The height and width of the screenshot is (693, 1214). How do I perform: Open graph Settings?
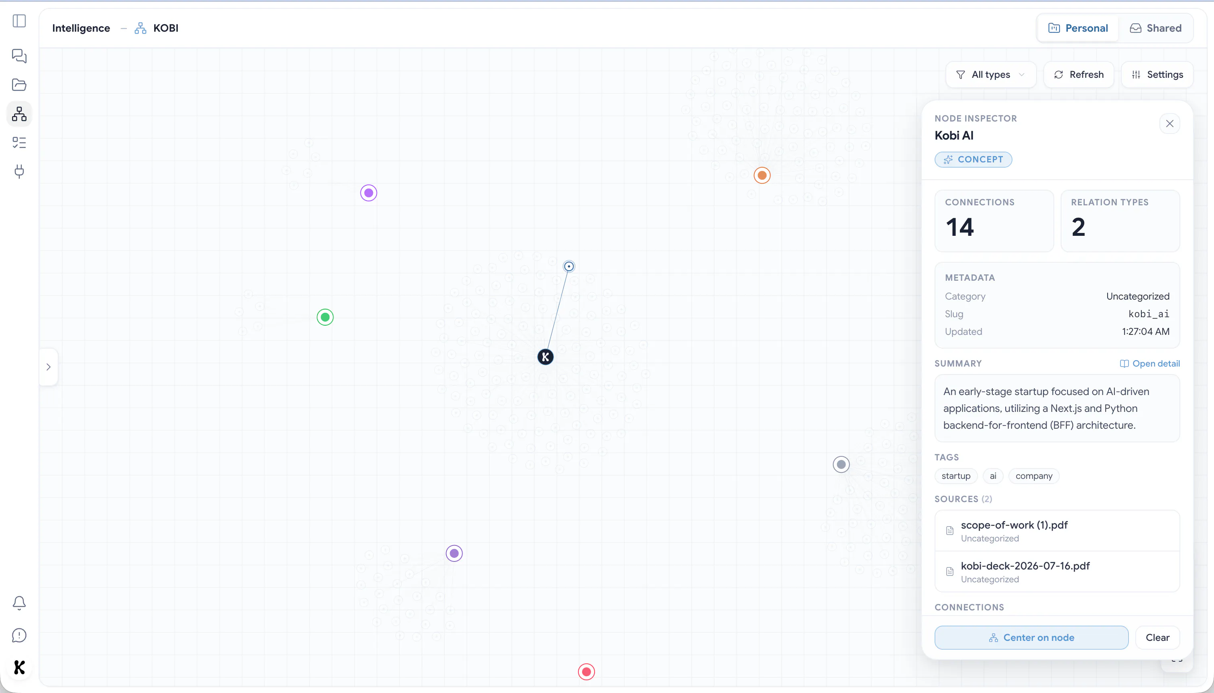(x=1158, y=75)
